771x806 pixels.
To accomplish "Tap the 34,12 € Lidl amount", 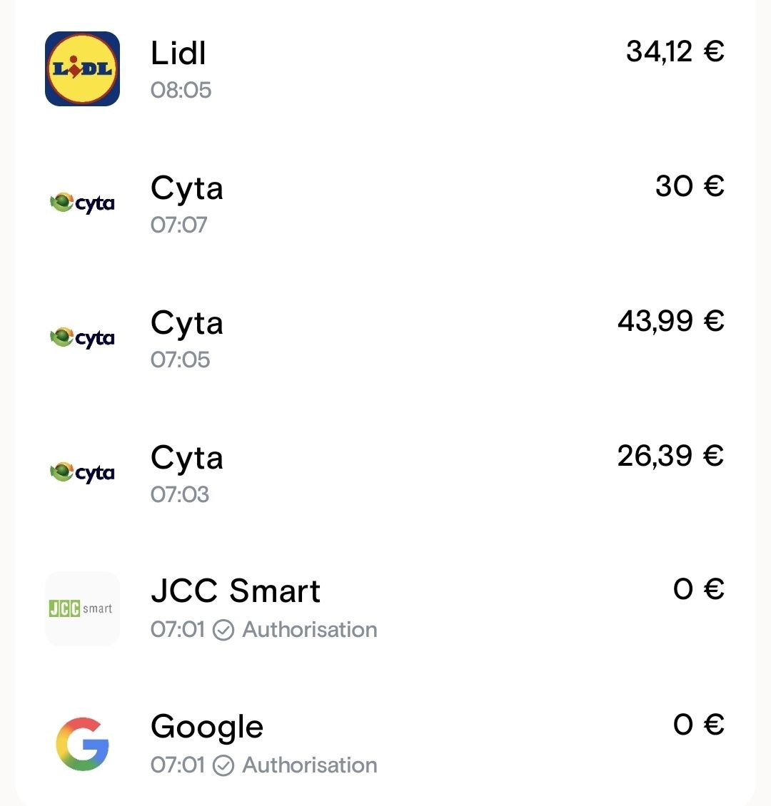I will point(675,51).
